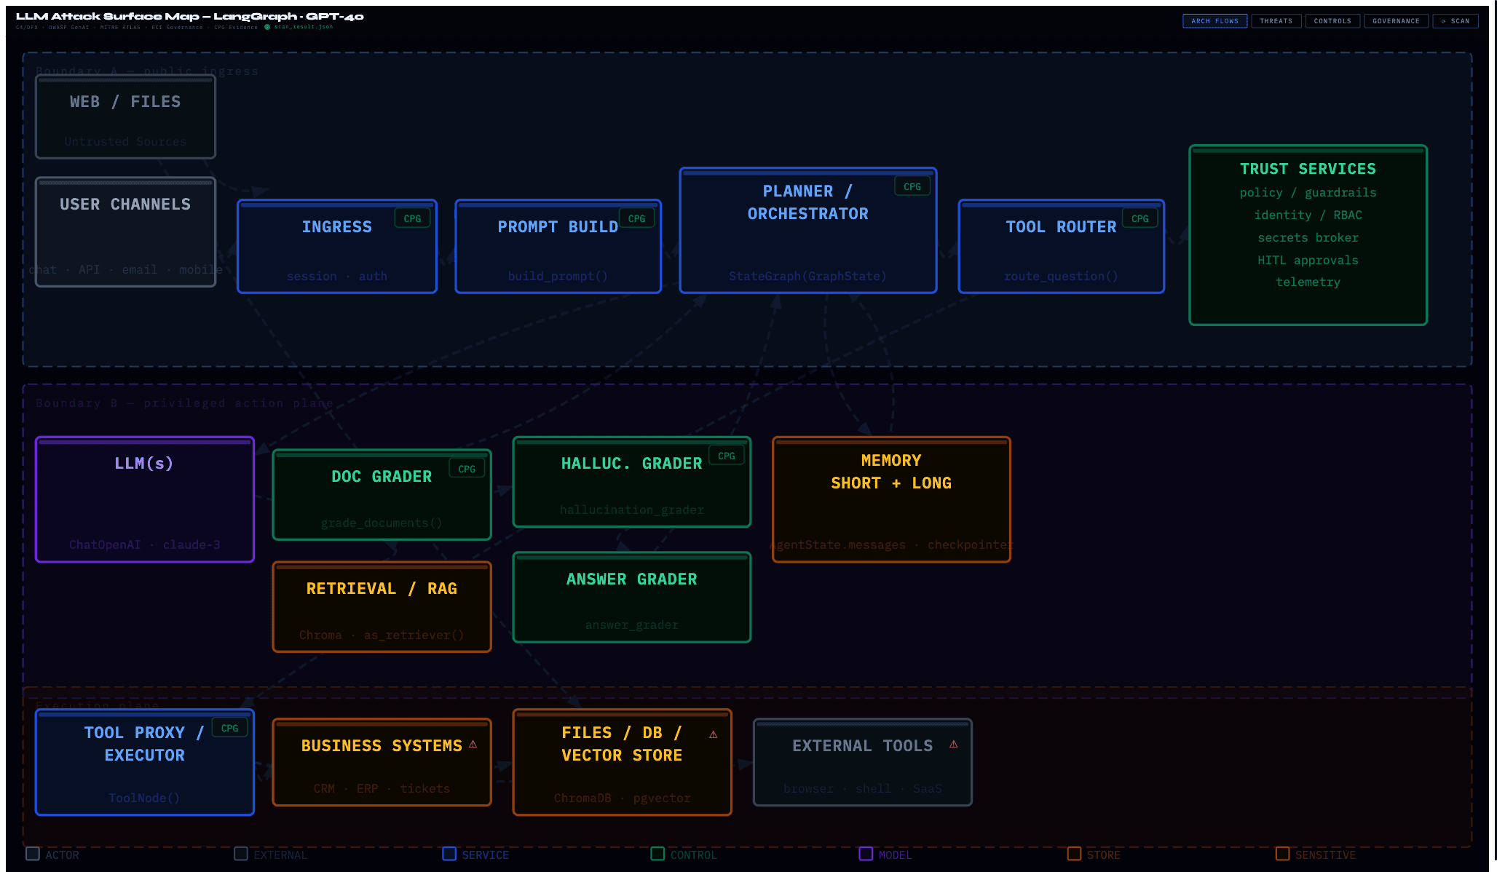The image size is (1497, 872).
Task: Click 'identity / RBAC' in Trust Services
Action: coord(1308,215)
